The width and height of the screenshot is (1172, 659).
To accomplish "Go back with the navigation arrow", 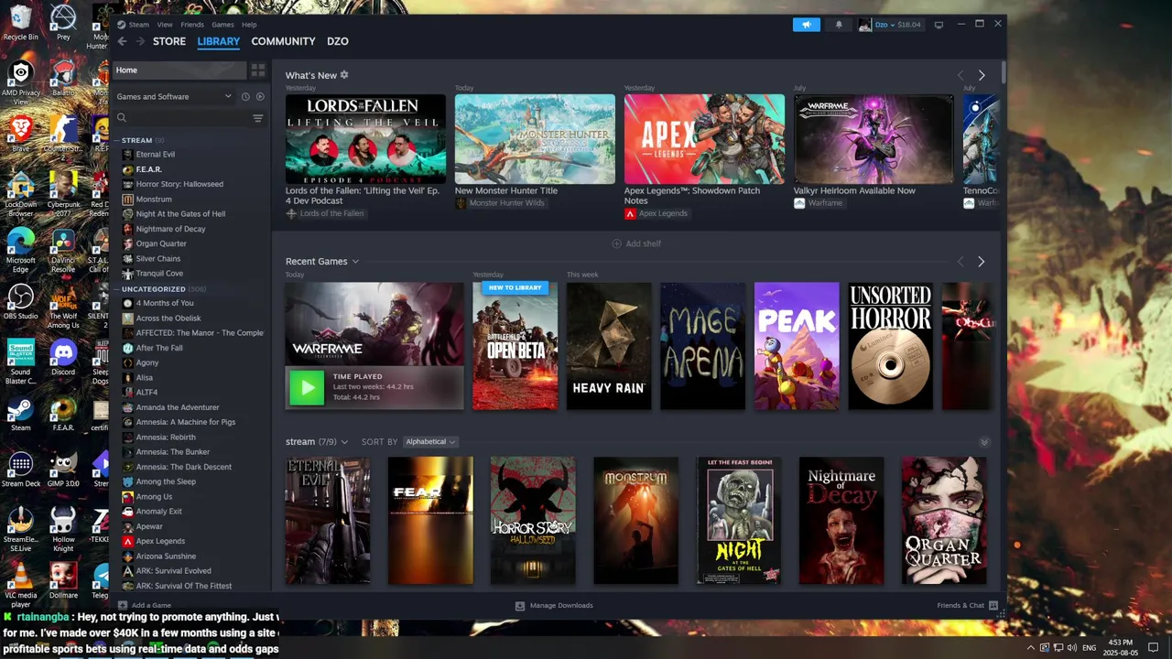I will pyautogui.click(x=122, y=41).
